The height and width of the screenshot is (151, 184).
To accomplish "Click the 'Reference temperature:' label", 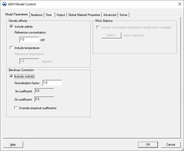I will (x=29, y=54).
